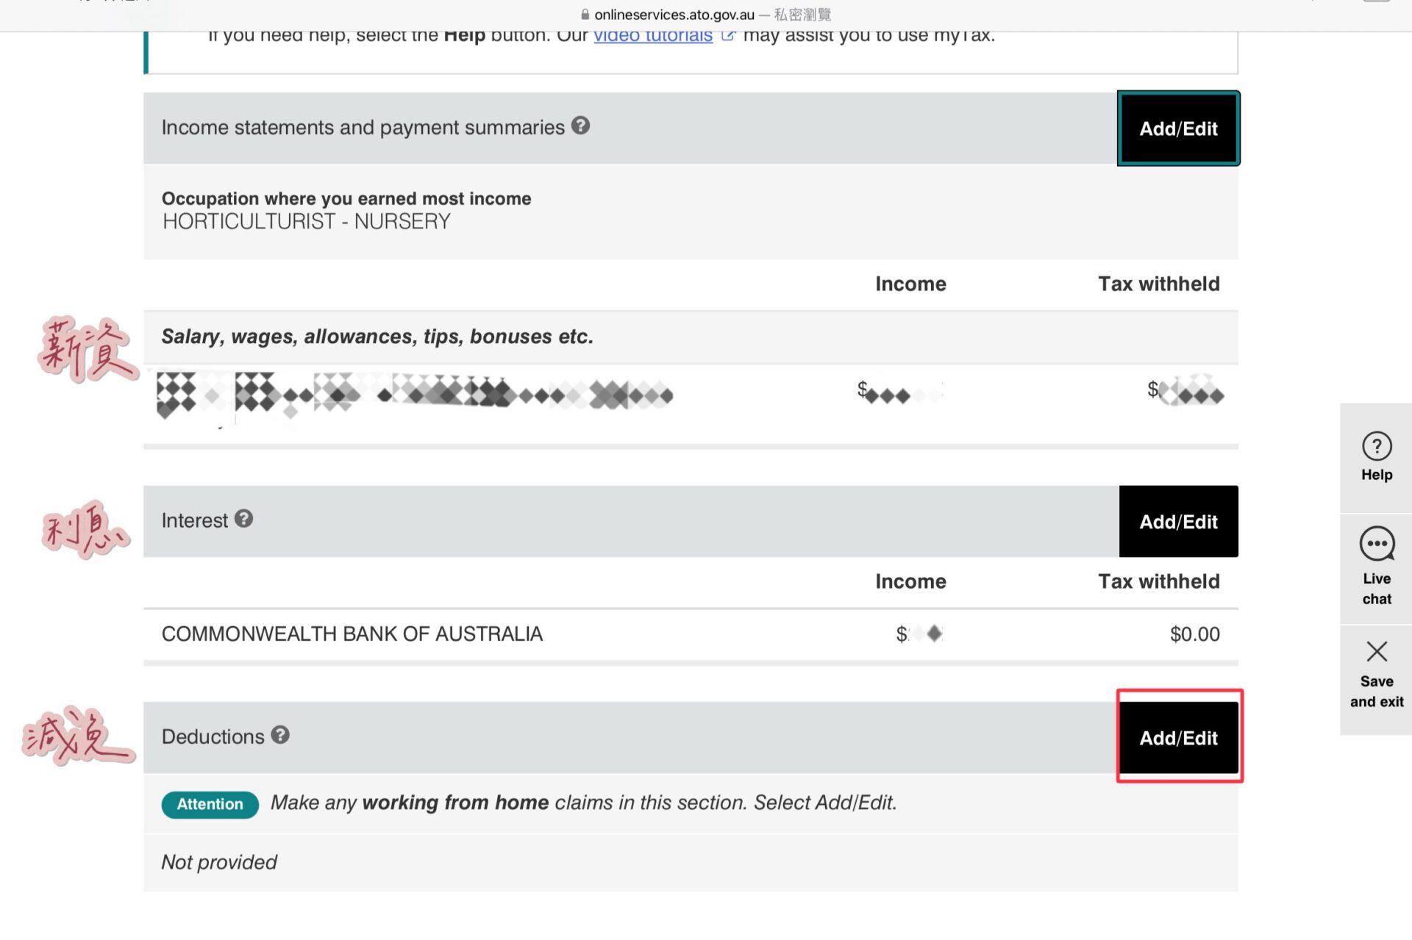Click the $0.00 interest tax withheld amount

(x=1194, y=634)
